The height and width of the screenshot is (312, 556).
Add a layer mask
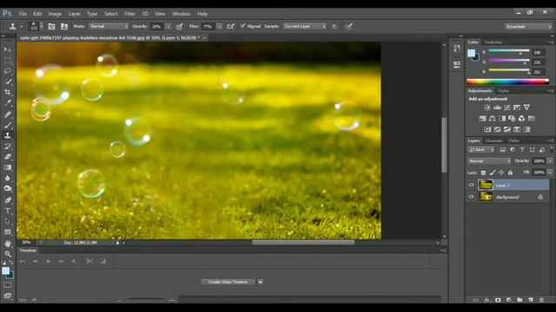pos(498,300)
